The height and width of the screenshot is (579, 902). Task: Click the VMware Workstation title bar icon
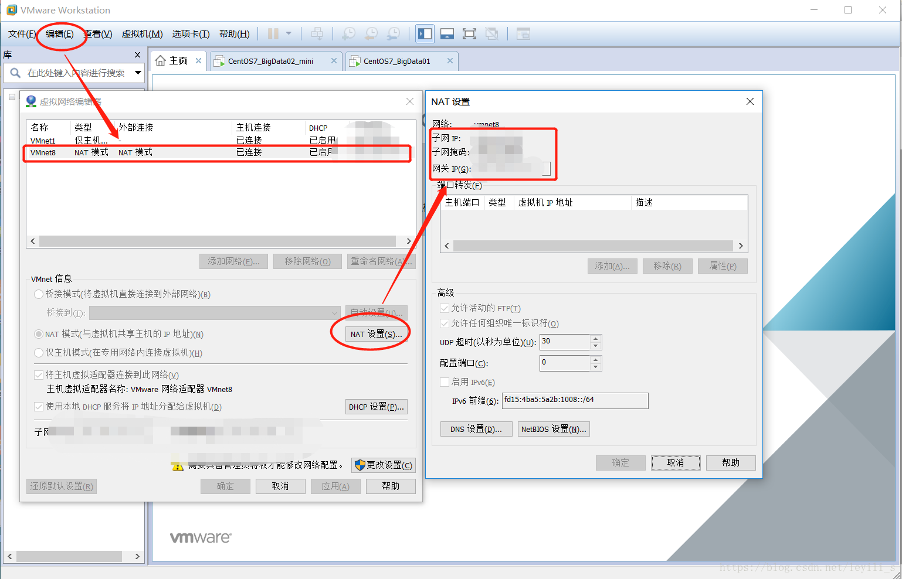tap(12, 10)
